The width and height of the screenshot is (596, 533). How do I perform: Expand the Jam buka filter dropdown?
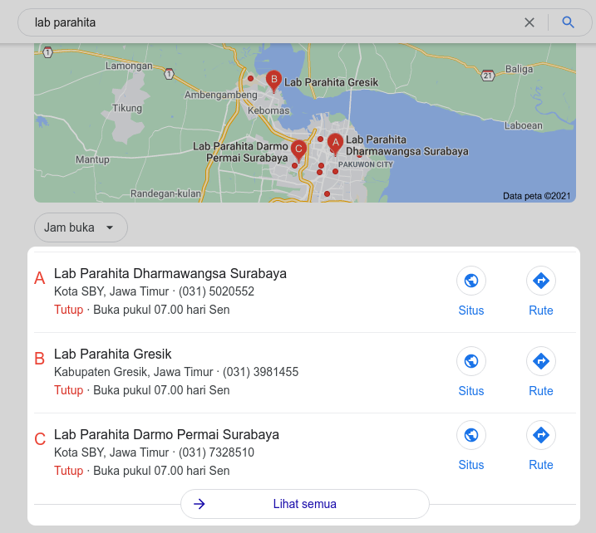[x=81, y=227]
